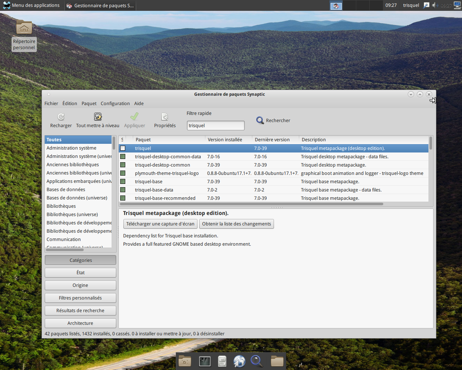
Task: Switch to Architecture filter view
Action: pos(80,323)
